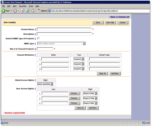Viewport: 152px width, 127px height.
Task: Open the help link next to Description
Action: [35, 34]
